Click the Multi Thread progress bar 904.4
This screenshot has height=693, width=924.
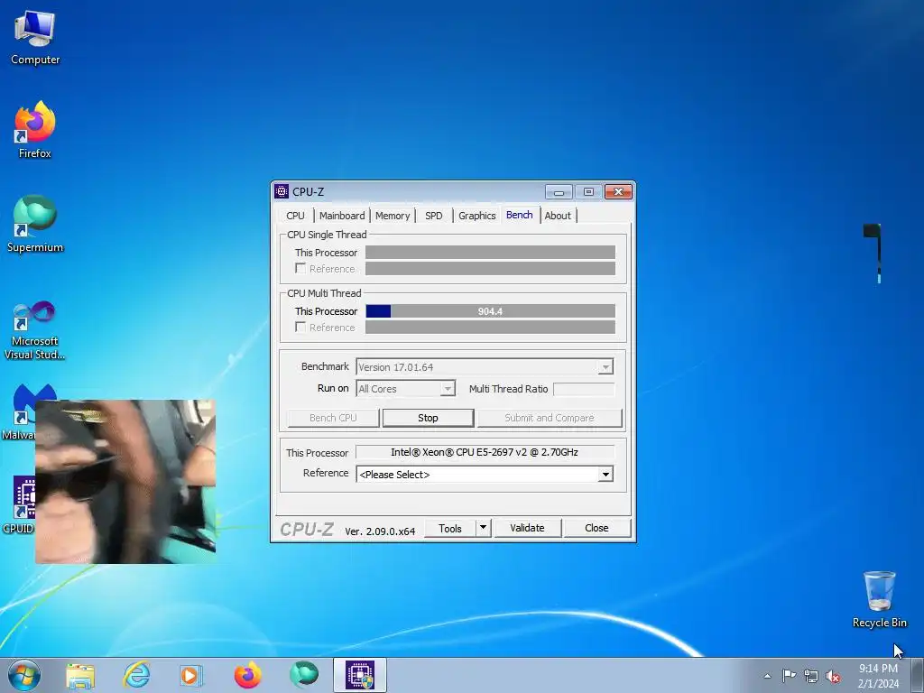(490, 311)
